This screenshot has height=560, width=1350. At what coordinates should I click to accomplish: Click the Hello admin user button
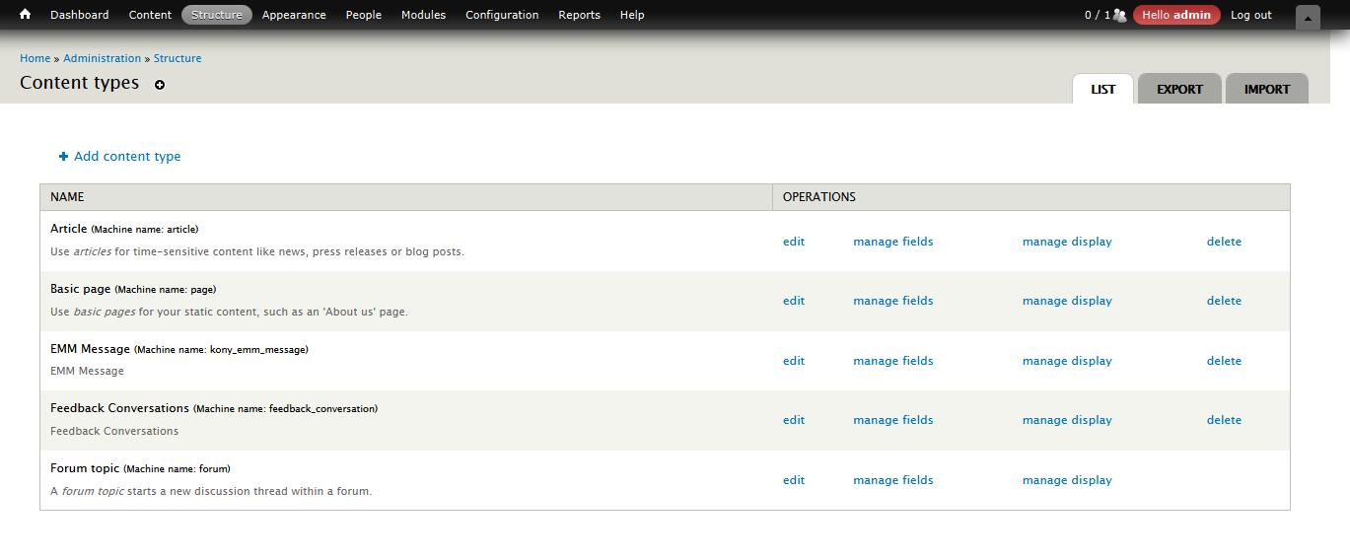(x=1176, y=15)
